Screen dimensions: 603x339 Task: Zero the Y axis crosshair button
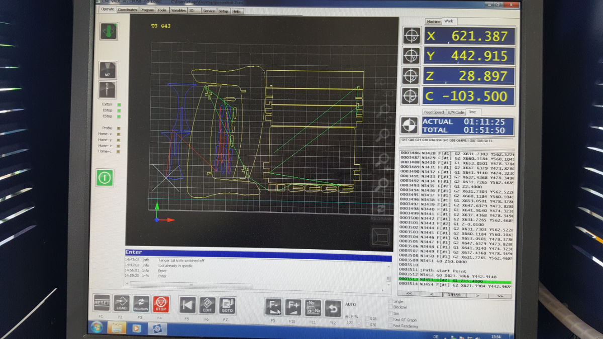pyautogui.click(x=412, y=56)
